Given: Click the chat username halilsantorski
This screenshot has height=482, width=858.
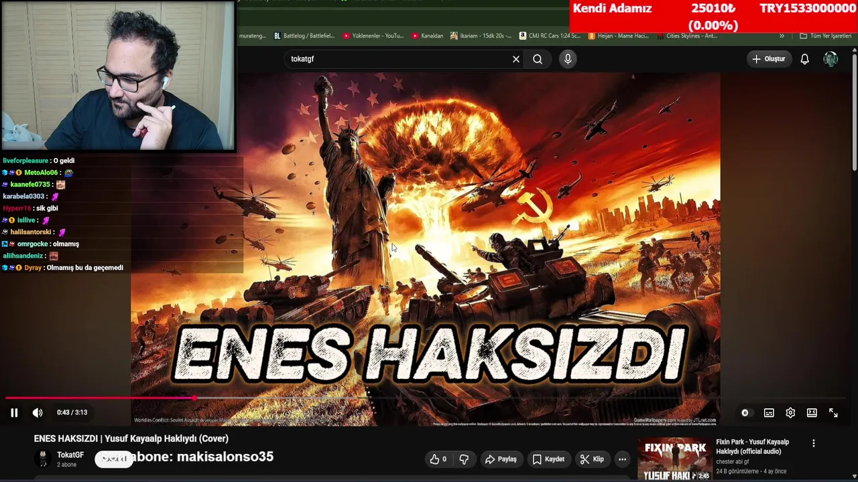Looking at the screenshot, I should (31, 232).
